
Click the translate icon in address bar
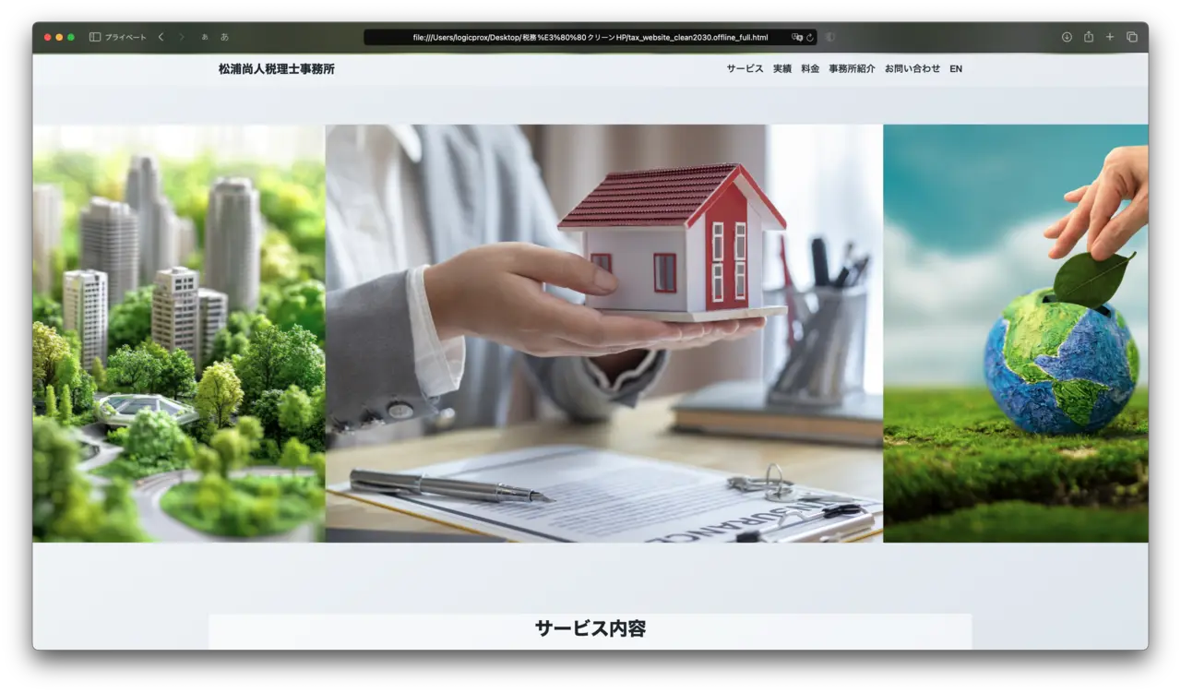797,38
